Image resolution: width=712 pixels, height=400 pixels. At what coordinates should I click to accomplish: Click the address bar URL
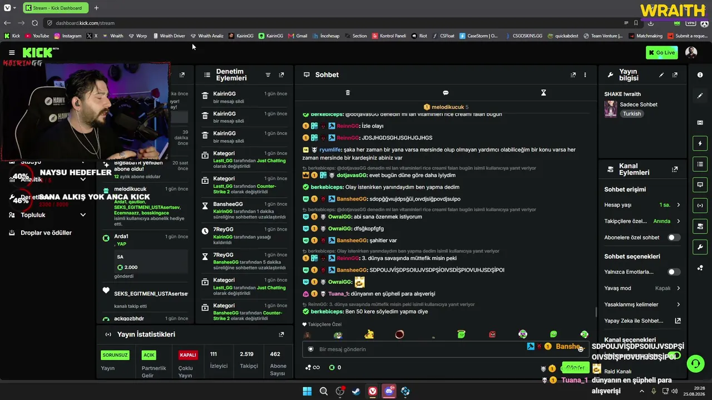click(85, 23)
